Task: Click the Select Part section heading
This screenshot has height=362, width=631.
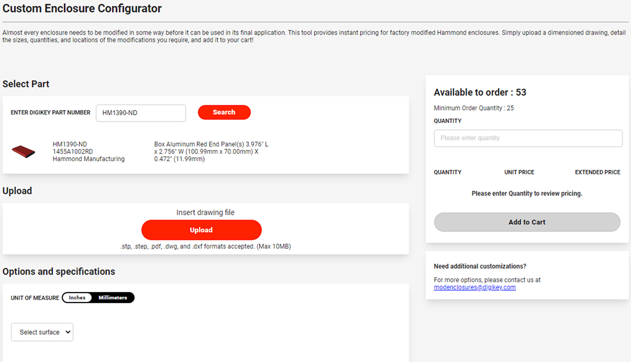Action: click(26, 84)
